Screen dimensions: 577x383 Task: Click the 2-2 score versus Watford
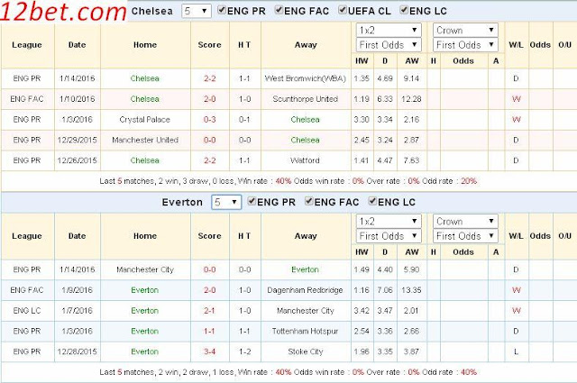point(210,160)
